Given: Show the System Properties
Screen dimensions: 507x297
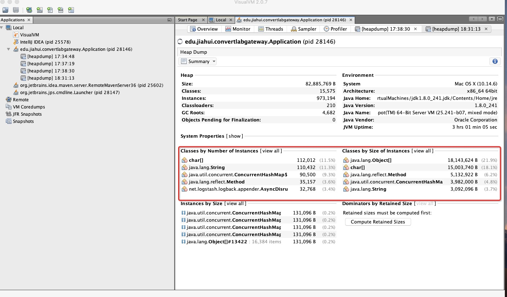Looking at the screenshot, I should coord(234,136).
